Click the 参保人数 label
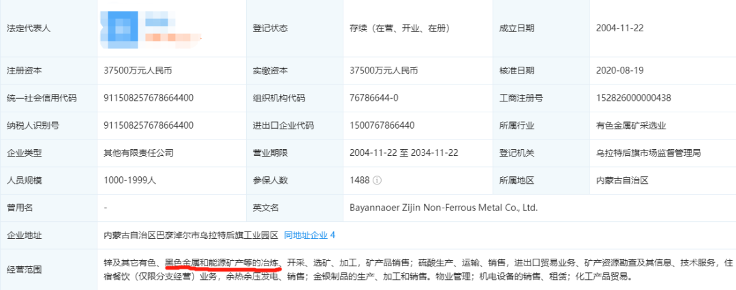Screen dimensions: 736x290 pos(270,180)
